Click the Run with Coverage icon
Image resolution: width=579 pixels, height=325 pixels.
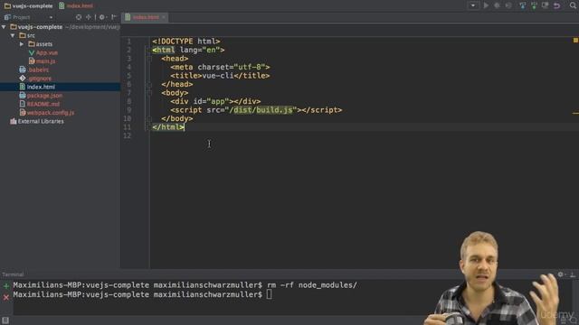click(x=508, y=5)
